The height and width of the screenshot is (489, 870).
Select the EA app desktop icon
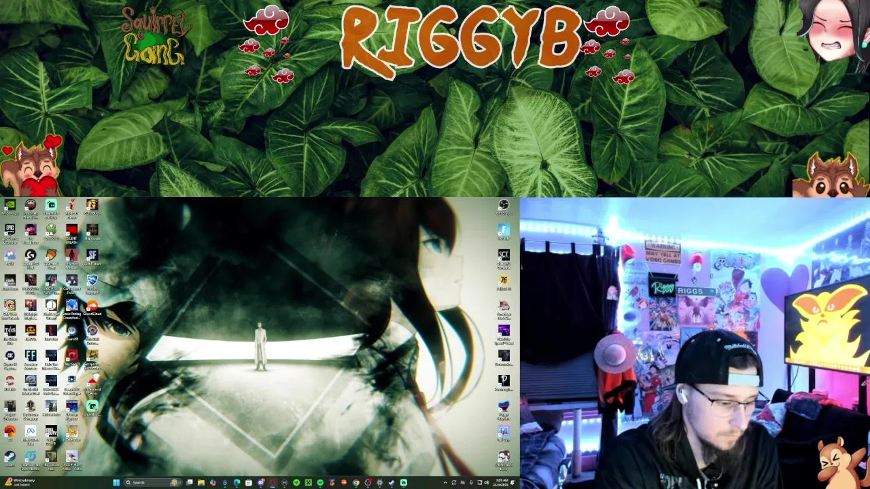pos(10,431)
